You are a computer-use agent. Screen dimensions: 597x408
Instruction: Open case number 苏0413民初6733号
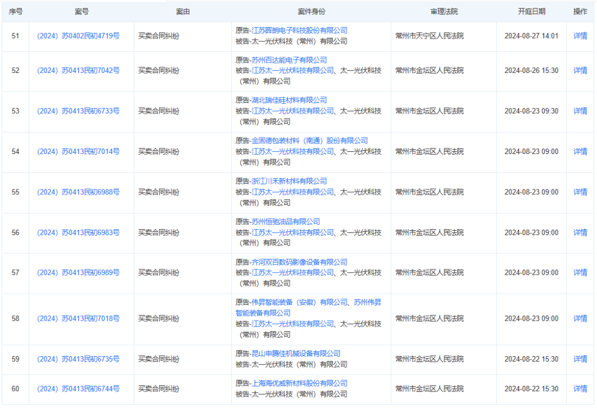pos(78,111)
